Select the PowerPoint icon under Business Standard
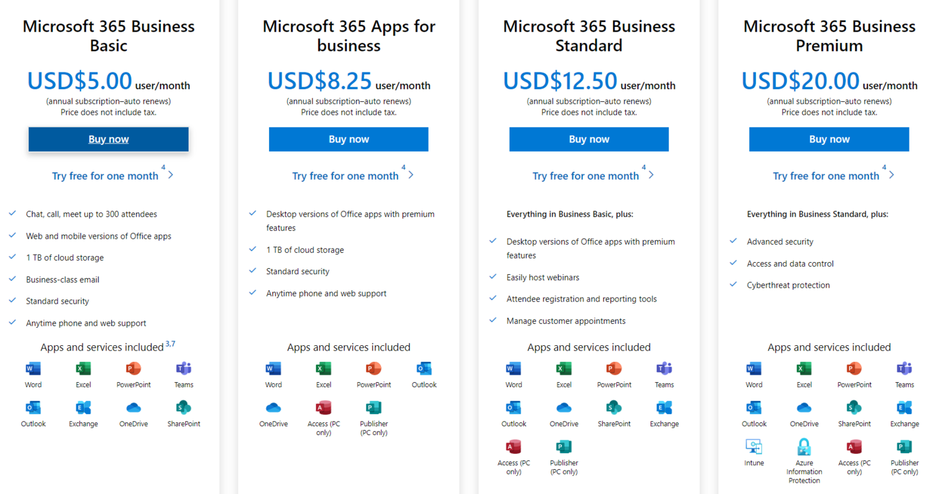This screenshot has width=939, height=494. 614,368
